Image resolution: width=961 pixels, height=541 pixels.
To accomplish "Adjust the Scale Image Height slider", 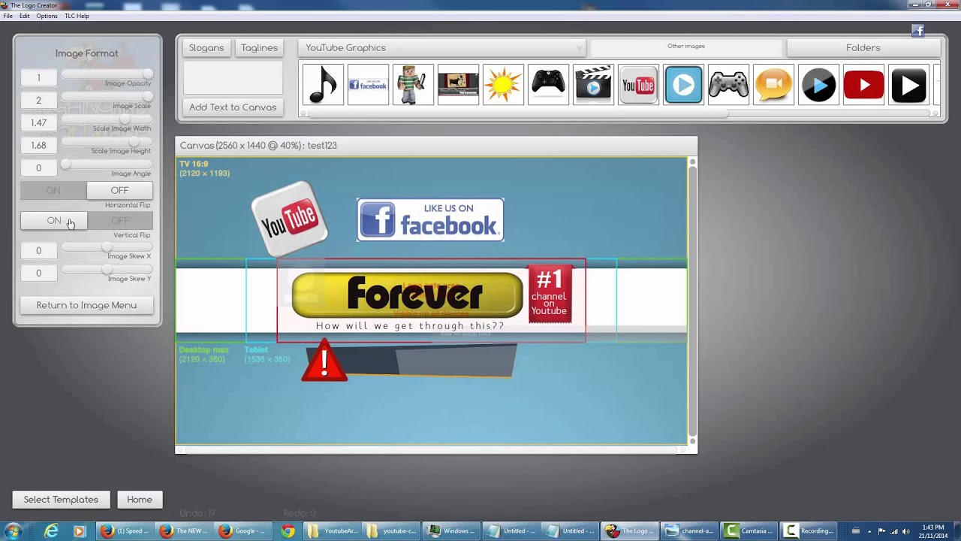I will click(x=107, y=141).
